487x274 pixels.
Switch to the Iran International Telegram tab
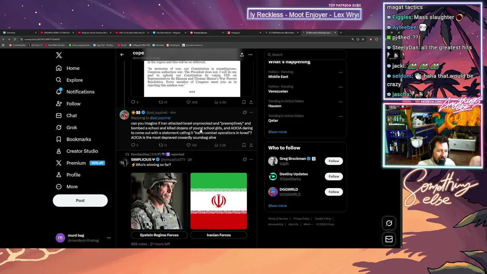[x=169, y=33]
